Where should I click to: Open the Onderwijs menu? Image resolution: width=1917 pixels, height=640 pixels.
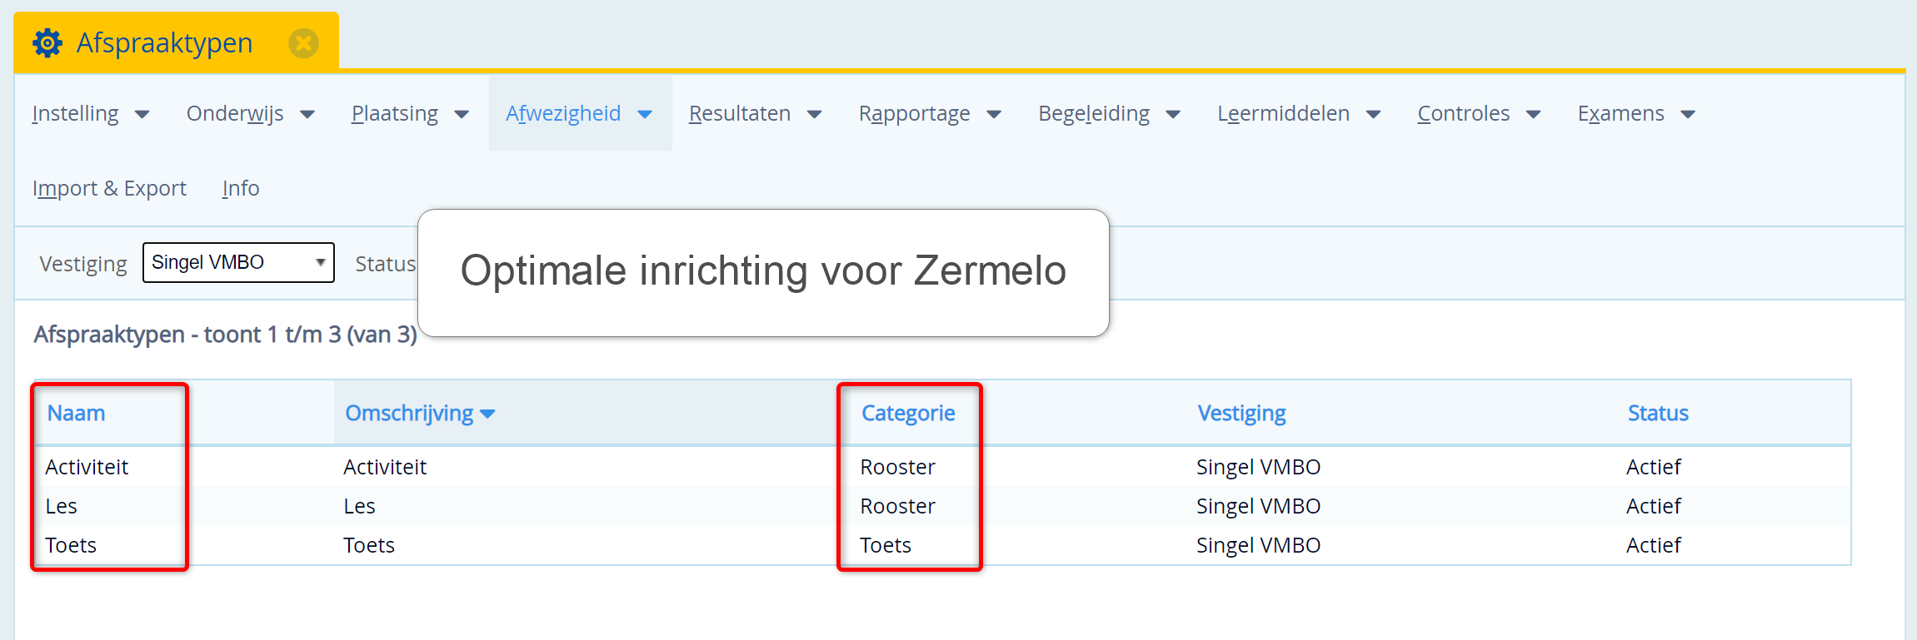(x=236, y=113)
